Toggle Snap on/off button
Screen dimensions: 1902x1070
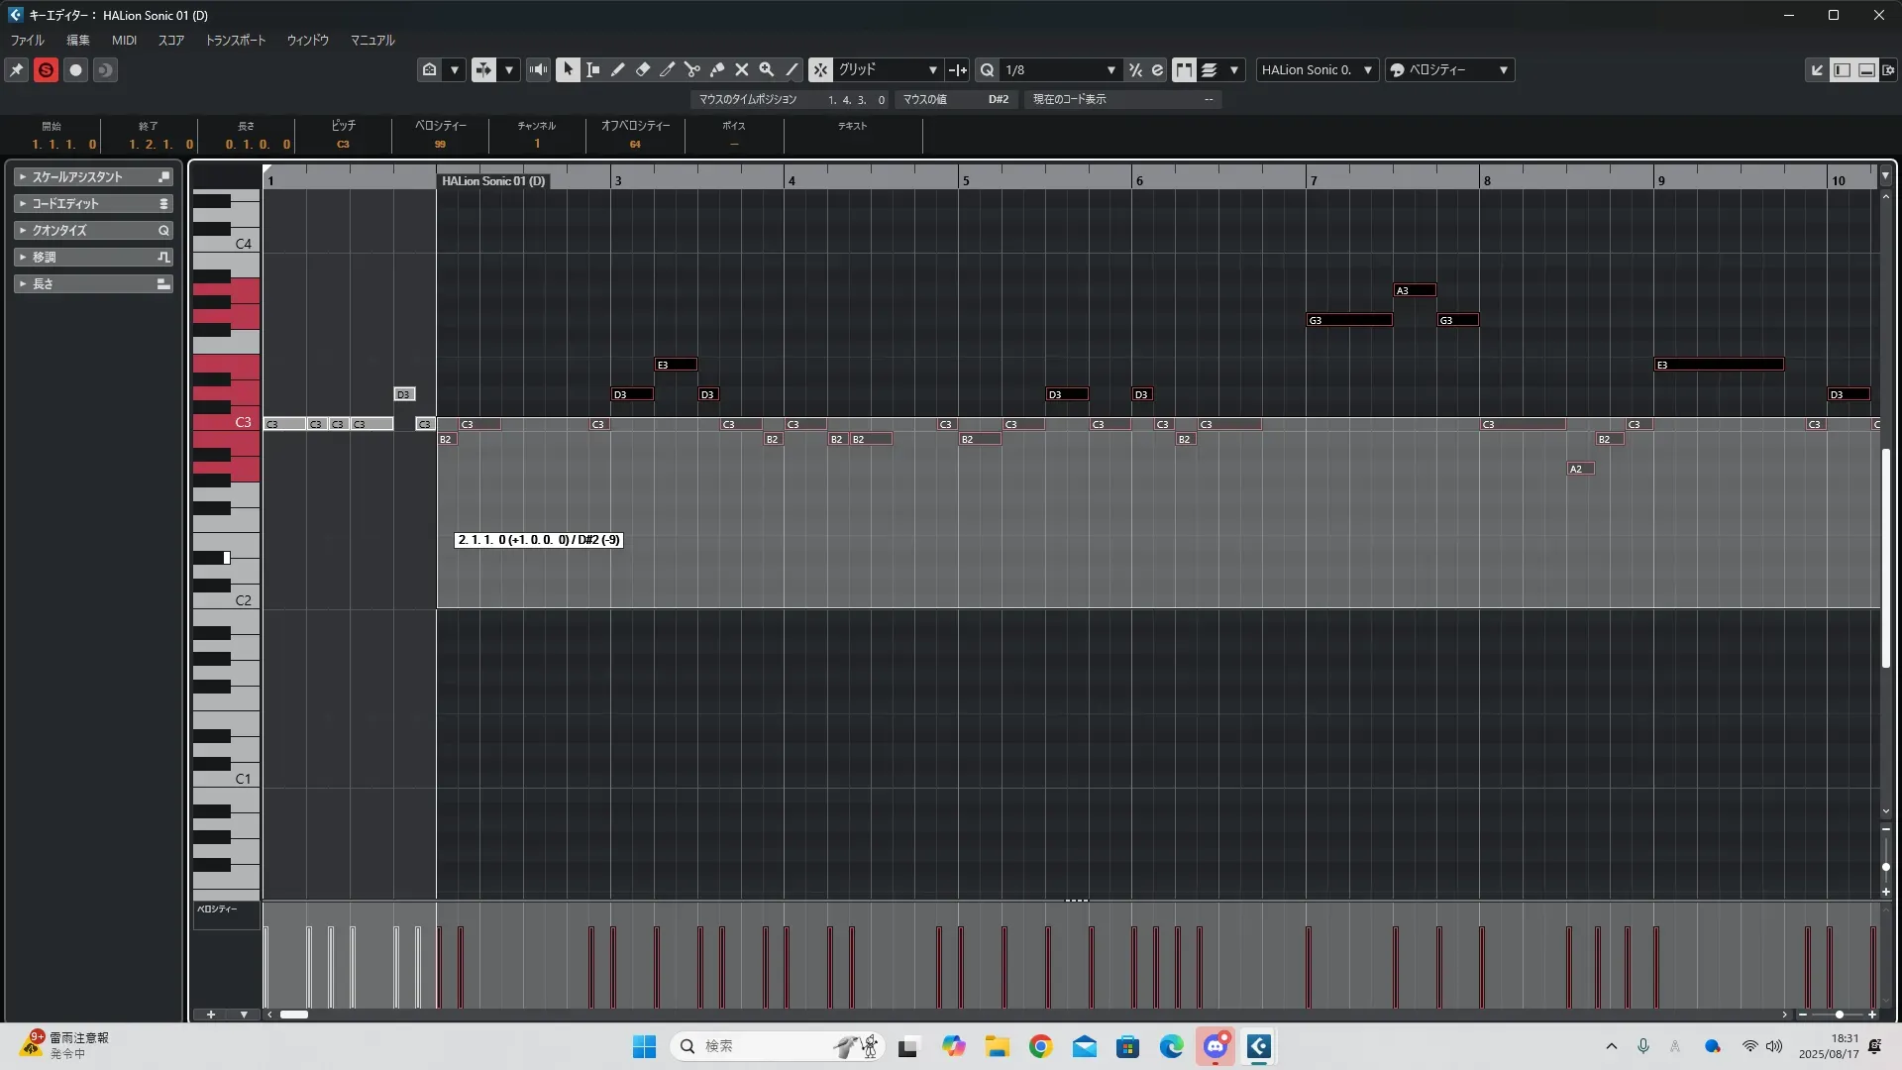pos(819,69)
